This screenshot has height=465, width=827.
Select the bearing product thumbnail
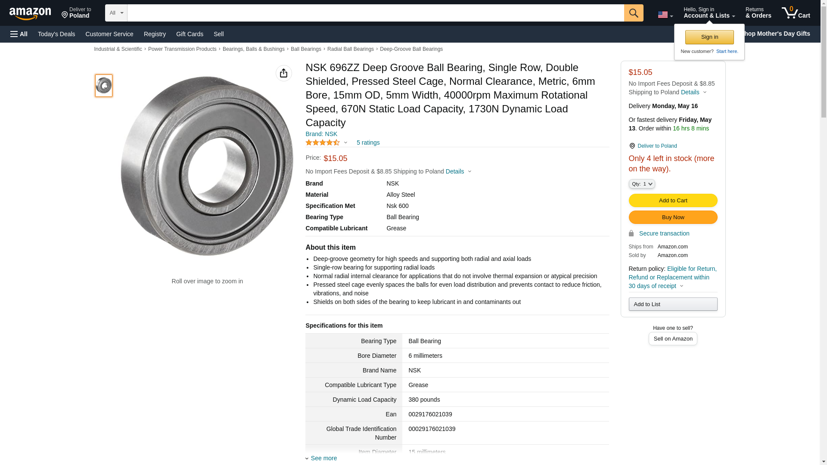[104, 85]
